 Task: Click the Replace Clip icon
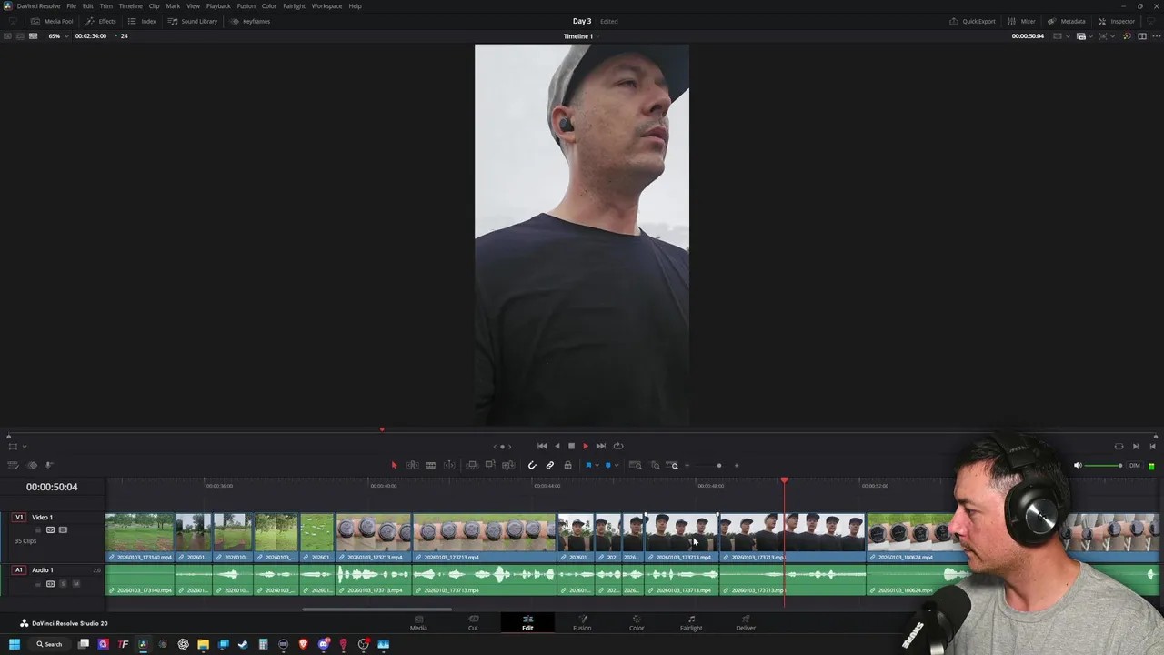coord(508,465)
